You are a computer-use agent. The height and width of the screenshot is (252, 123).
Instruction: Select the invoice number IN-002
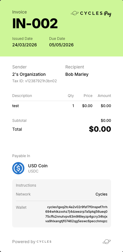(x=35, y=23)
